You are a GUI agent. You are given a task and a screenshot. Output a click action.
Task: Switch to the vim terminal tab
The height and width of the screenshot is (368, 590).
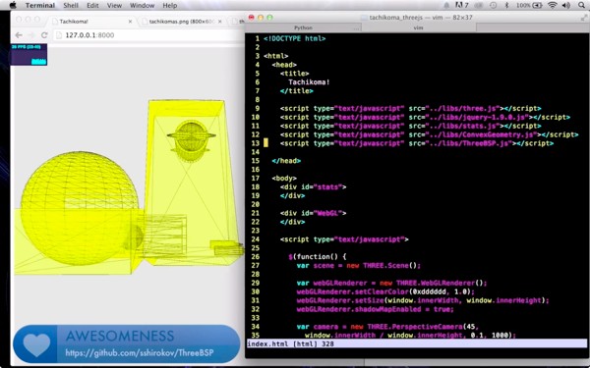click(x=419, y=27)
